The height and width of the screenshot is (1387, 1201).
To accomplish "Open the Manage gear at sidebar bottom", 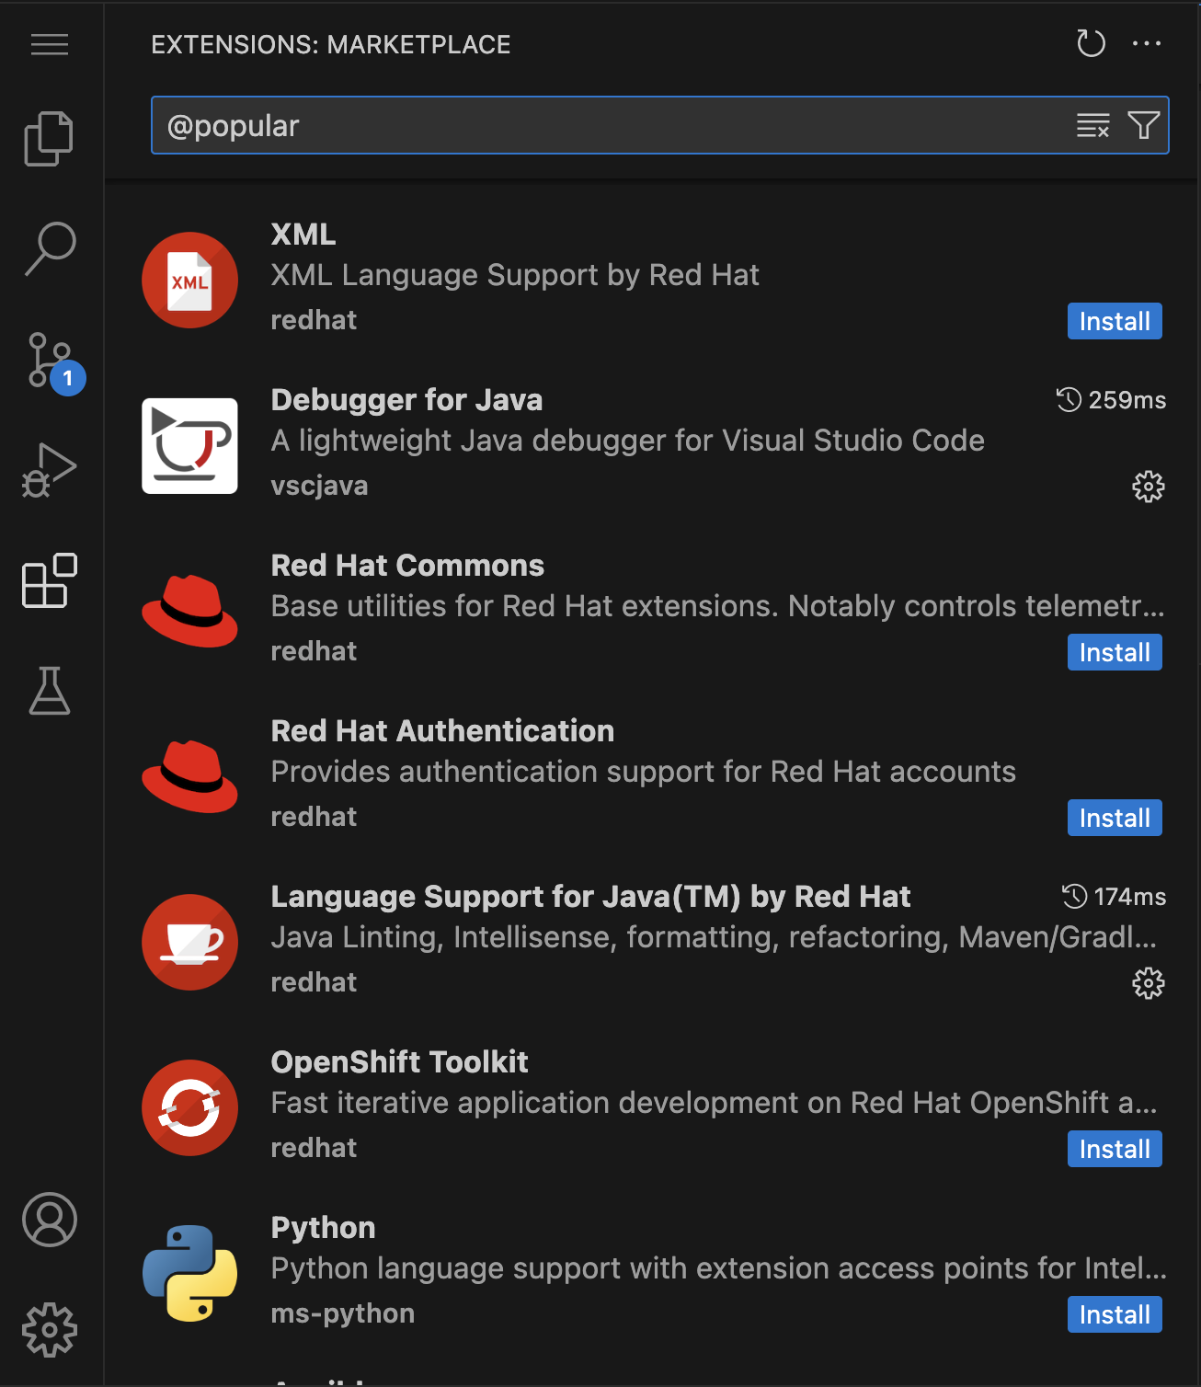I will pos(50,1330).
